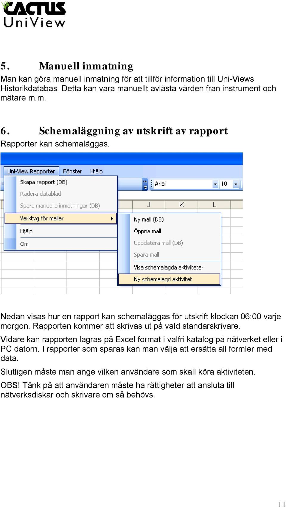Open Verktyg för mallar submenu
Image resolution: width=286 pixels, height=507 pixels.
[x=61, y=218]
